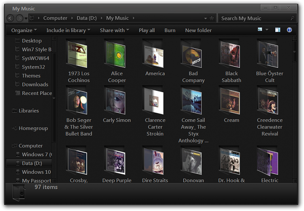This screenshot has width=304, height=211.
Task: Select the Alice Cooper folder icon
Action: coord(115,53)
